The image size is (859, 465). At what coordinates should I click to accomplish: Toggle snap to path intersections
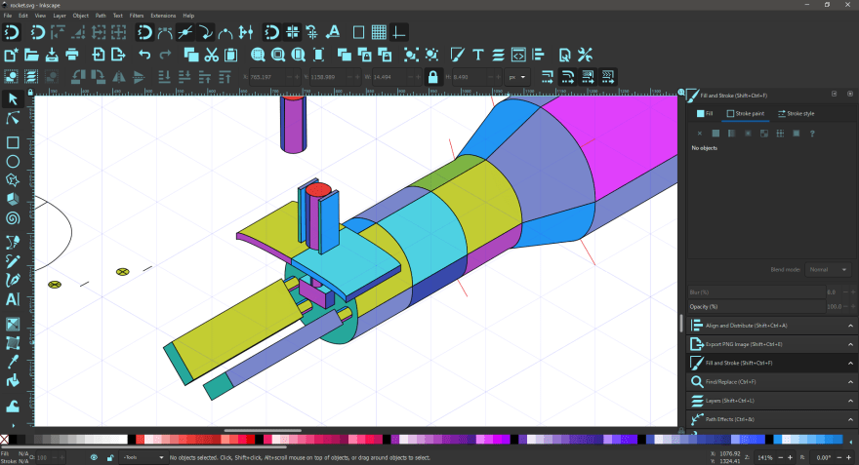point(185,32)
